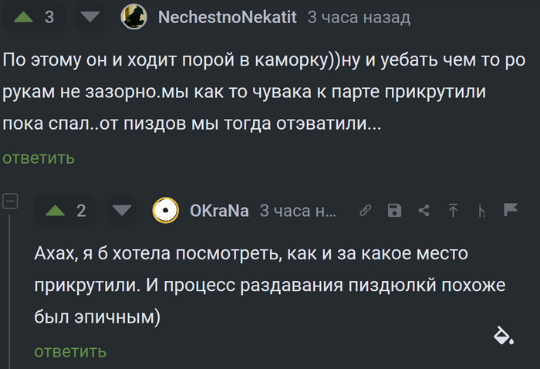Open the OKraNa username link
The image size is (540, 369).
(x=219, y=211)
